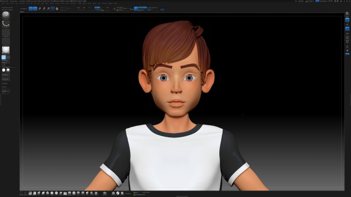Viewport: 351px width, 197px height.
Task: Open the current brush thumbnail picker
Action: tap(6, 15)
